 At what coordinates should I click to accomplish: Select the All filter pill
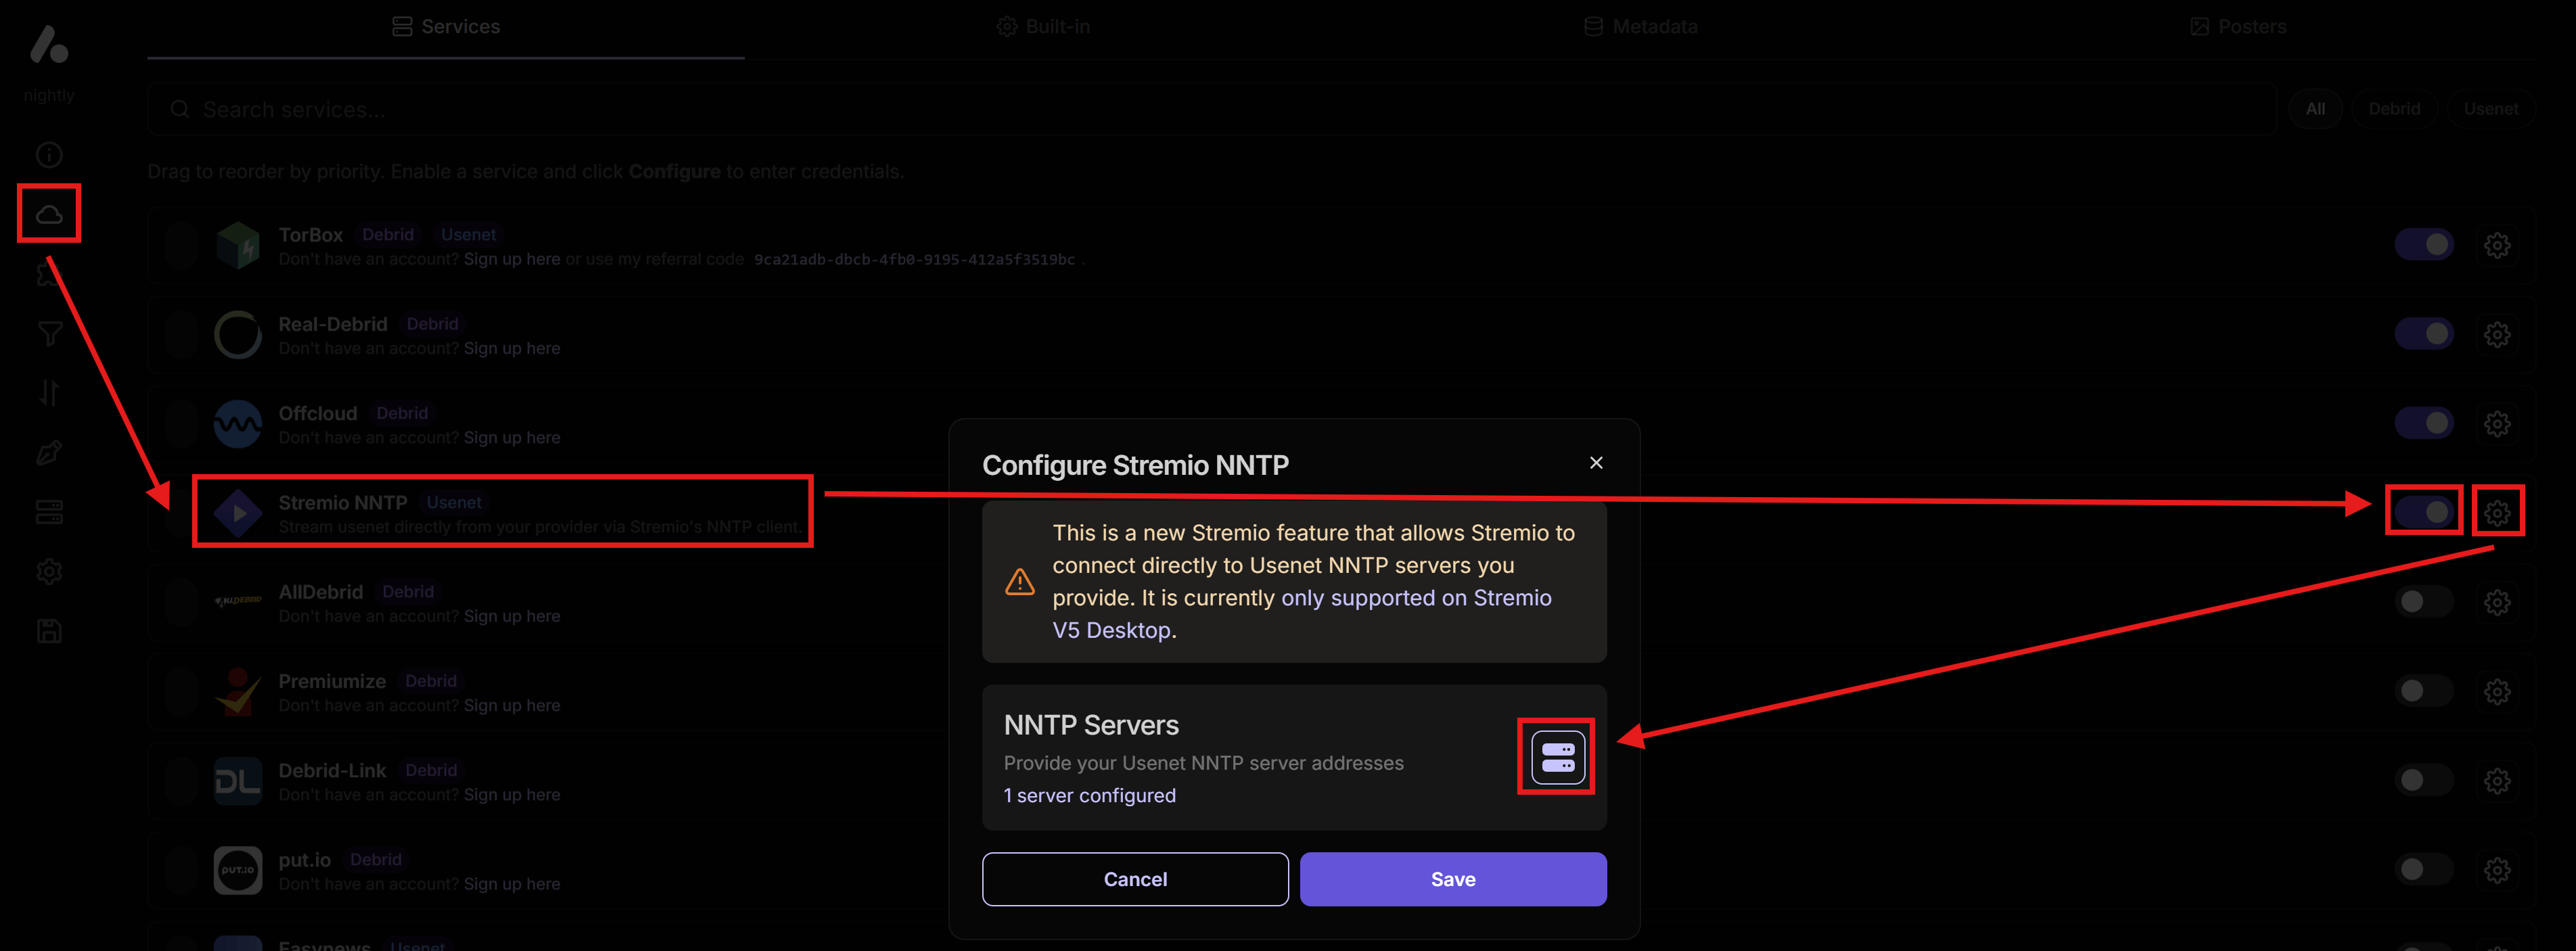(x=2315, y=109)
